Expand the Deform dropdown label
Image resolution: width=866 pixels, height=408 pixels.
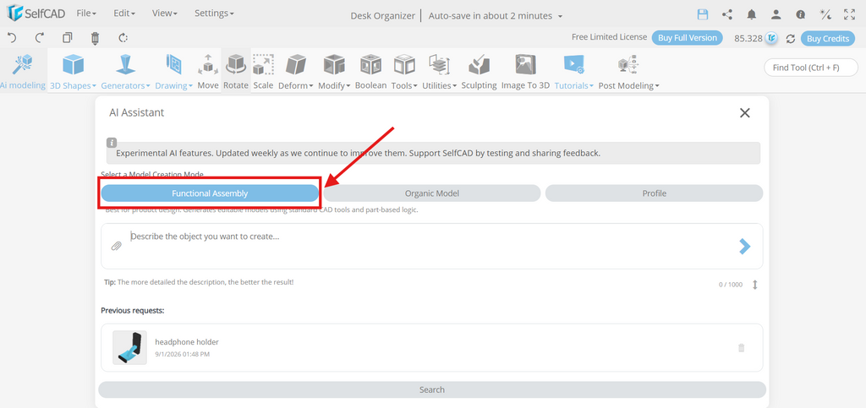(295, 85)
